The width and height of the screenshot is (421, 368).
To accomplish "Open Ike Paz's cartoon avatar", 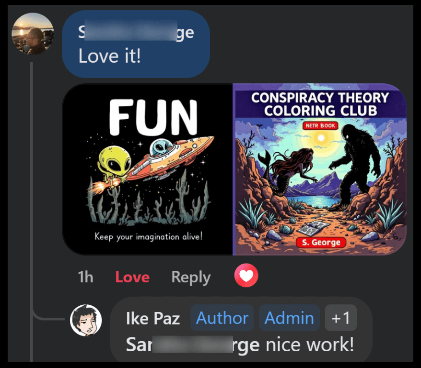I will (x=86, y=320).
